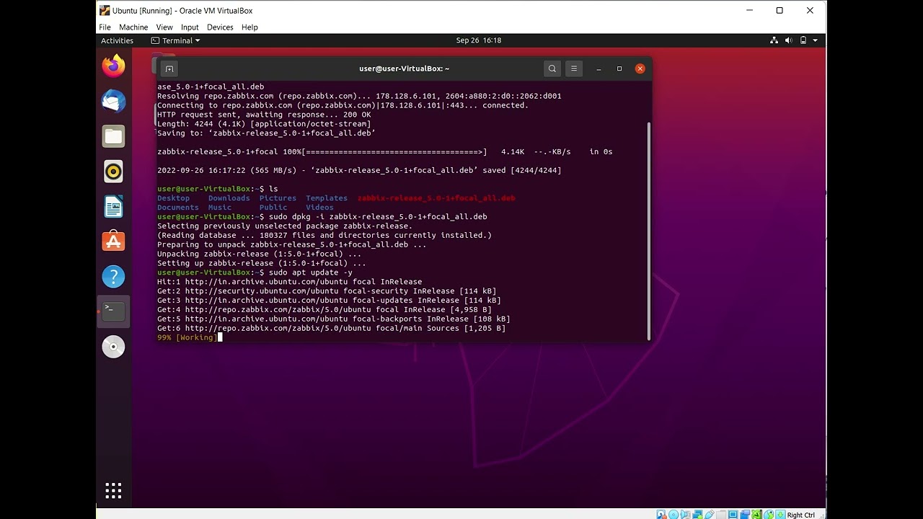Click VirtualBox audio status icon
This screenshot has width=923, height=519.
pyautogui.click(x=685, y=515)
